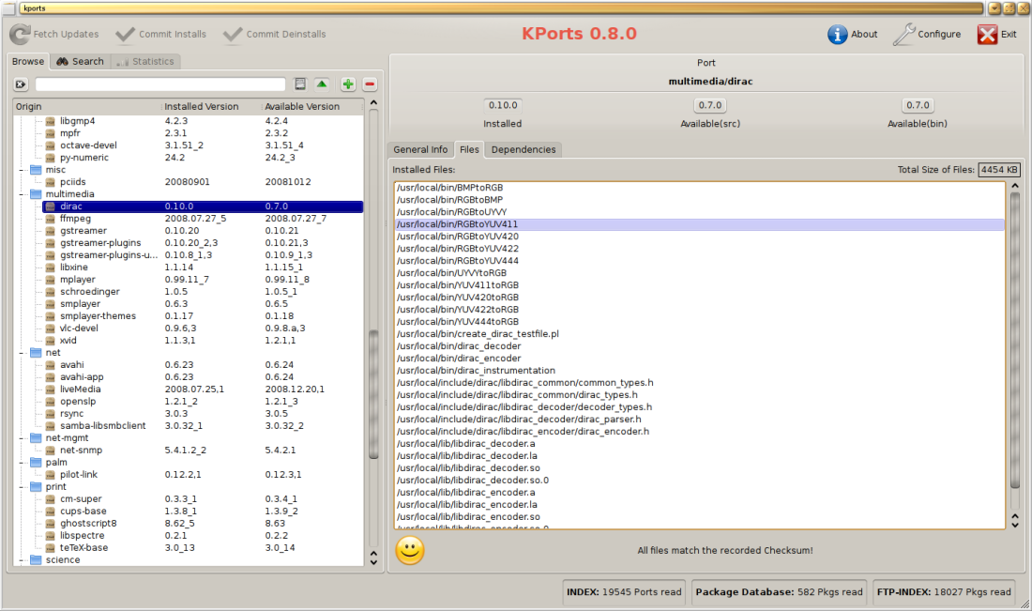Open the Dependencies tab

click(x=524, y=149)
